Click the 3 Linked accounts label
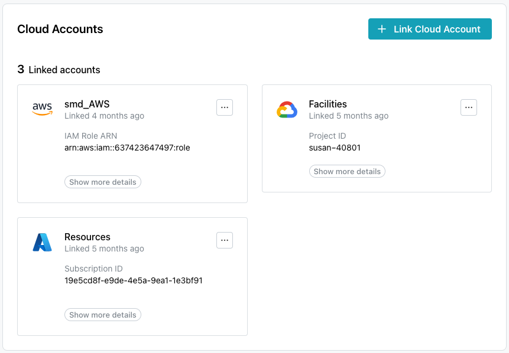The width and height of the screenshot is (509, 353). click(59, 69)
